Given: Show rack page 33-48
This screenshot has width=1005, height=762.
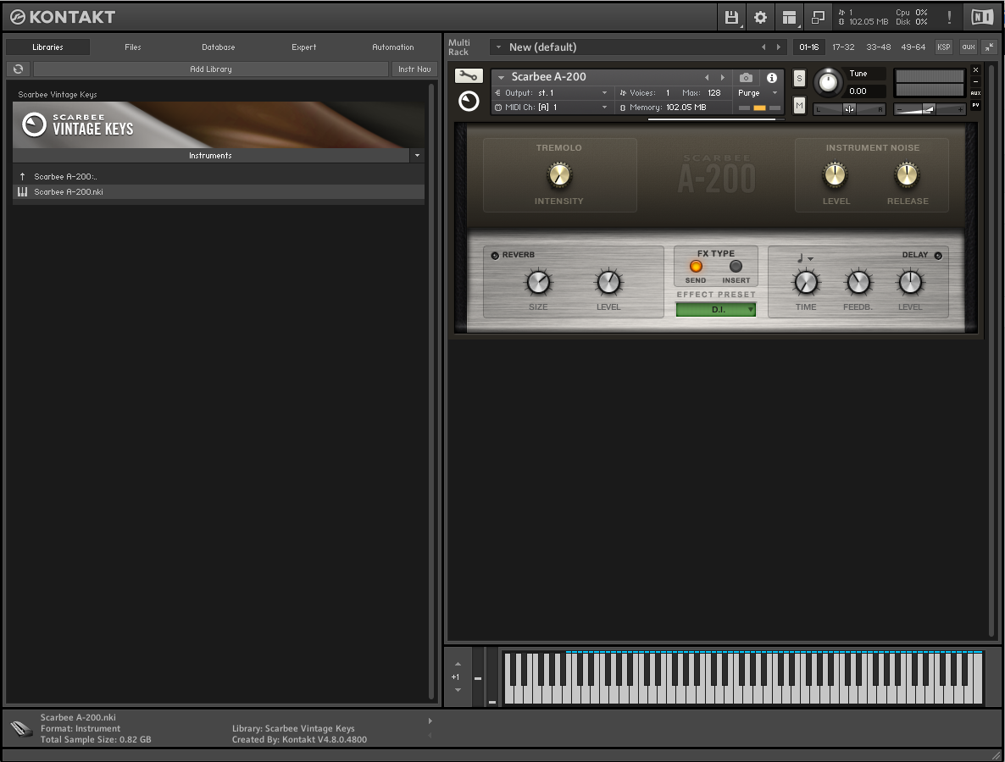Looking at the screenshot, I should (878, 47).
